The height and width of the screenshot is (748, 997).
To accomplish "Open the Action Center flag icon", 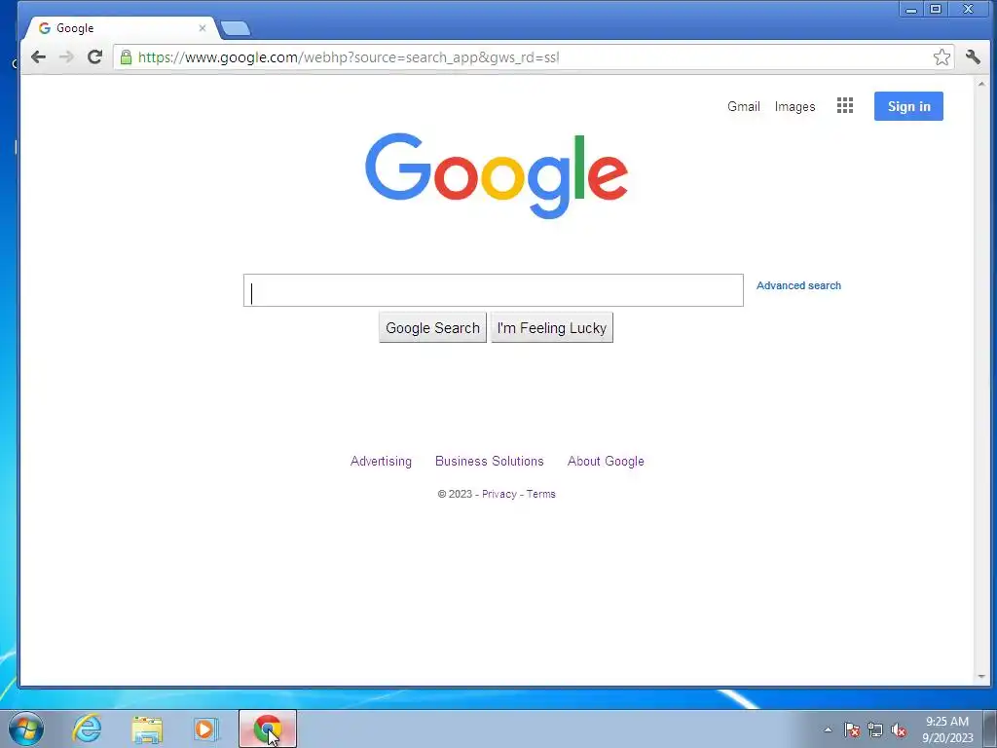I will 851,729.
